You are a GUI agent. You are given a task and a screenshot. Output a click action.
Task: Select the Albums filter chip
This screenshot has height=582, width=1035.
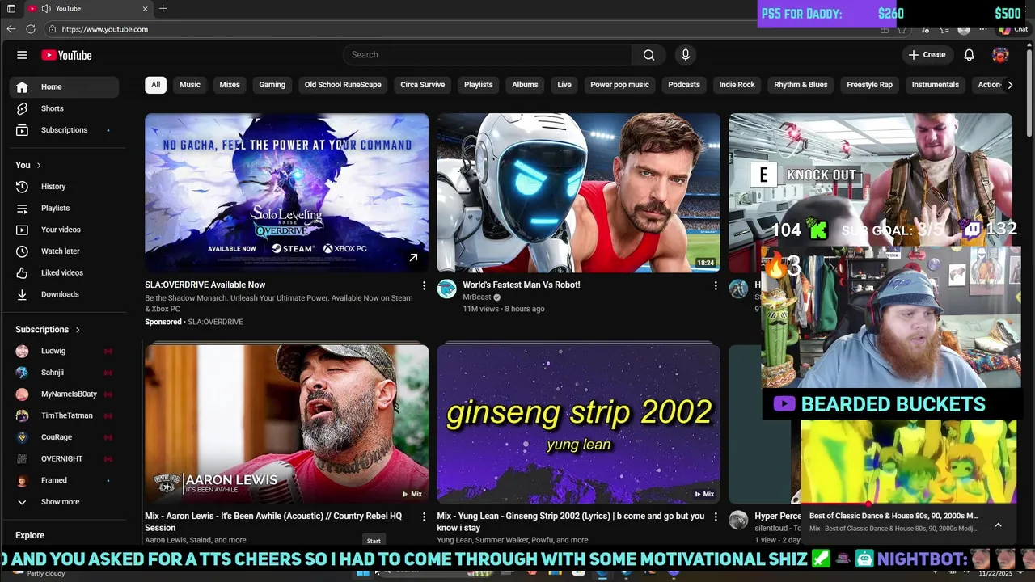click(x=525, y=85)
